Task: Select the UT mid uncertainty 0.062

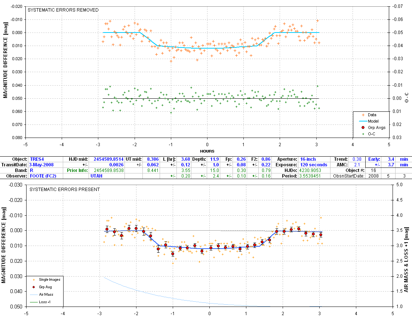Action: click(x=153, y=165)
